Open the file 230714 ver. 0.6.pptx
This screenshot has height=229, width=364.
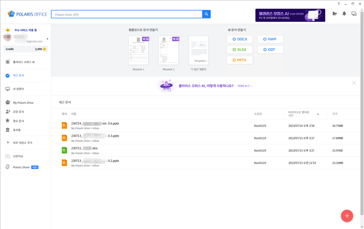point(95,124)
